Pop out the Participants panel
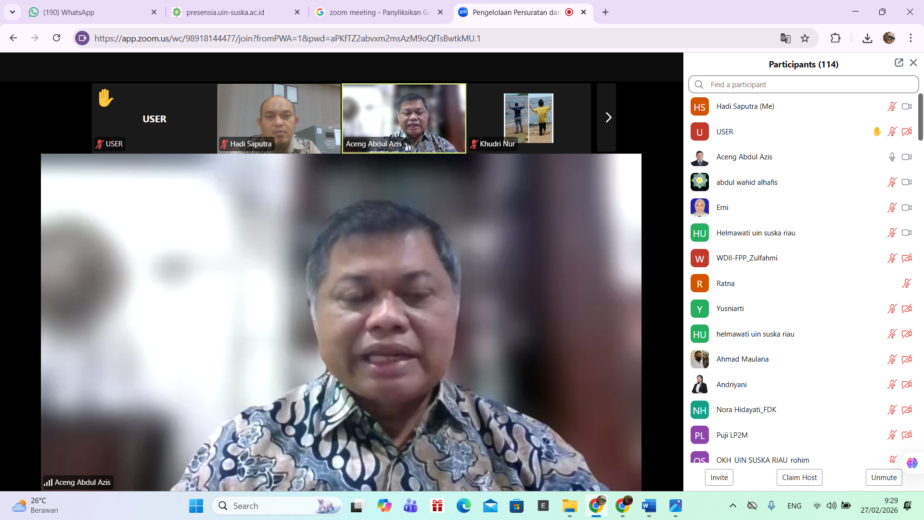Image resolution: width=924 pixels, height=520 pixels. [x=898, y=63]
